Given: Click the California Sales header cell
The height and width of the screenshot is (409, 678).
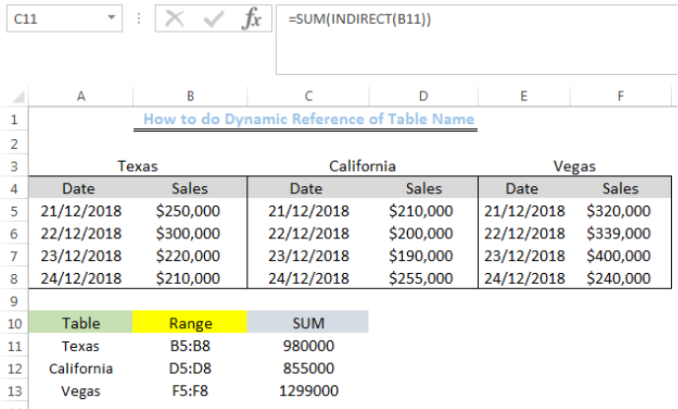Looking at the screenshot, I should 424,188.
